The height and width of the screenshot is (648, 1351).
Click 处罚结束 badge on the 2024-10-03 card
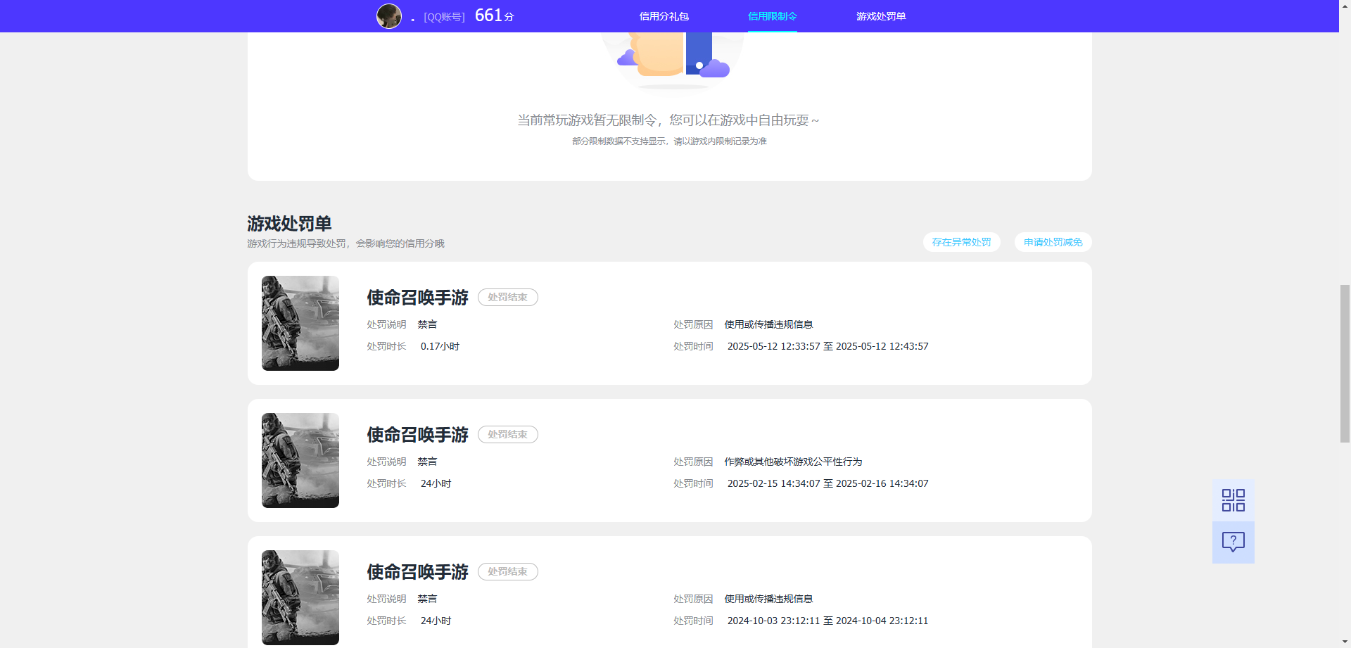pyautogui.click(x=507, y=572)
